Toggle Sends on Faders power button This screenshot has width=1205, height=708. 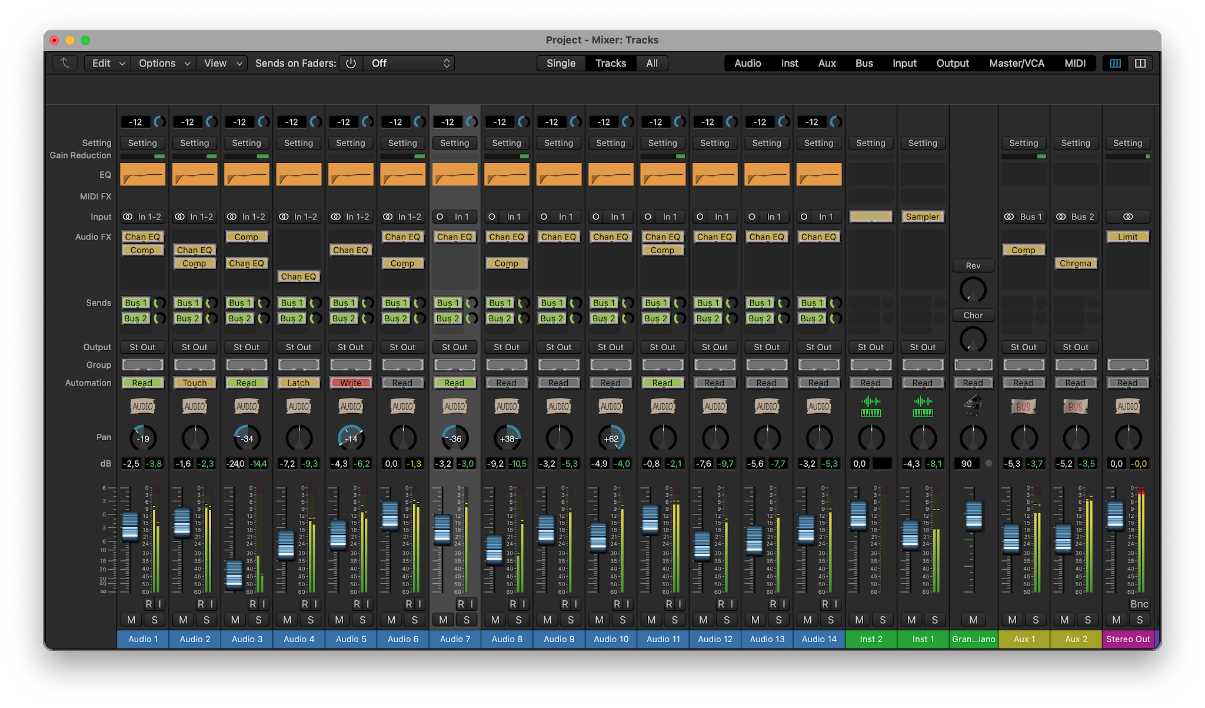click(351, 63)
